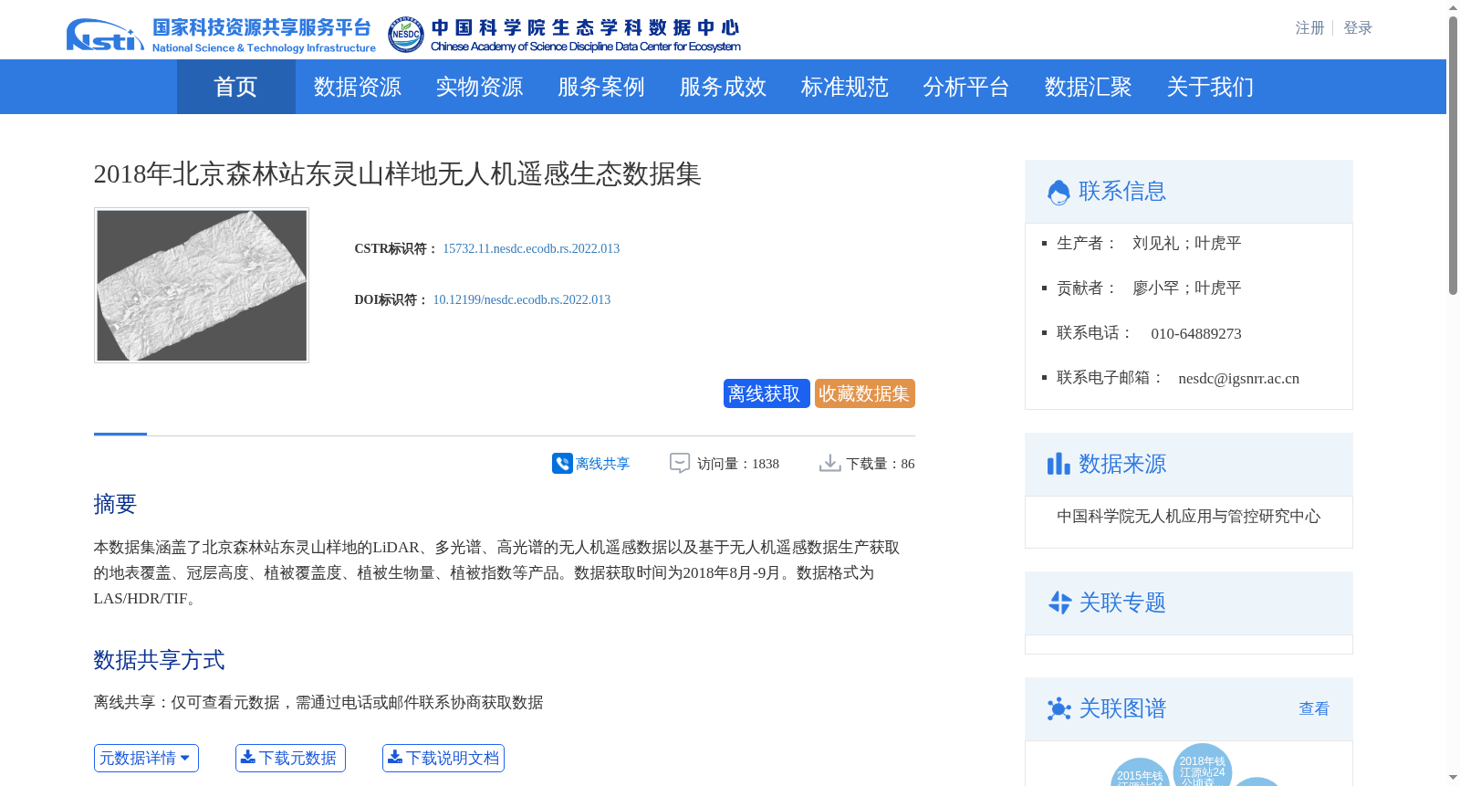Click the download count tray icon
This screenshot has height=786, width=1460.
tap(829, 464)
